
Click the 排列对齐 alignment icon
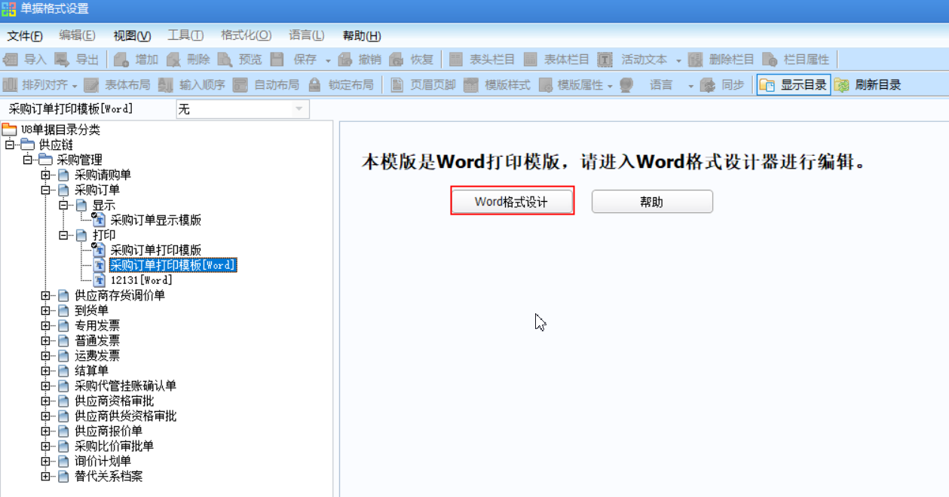(11, 85)
